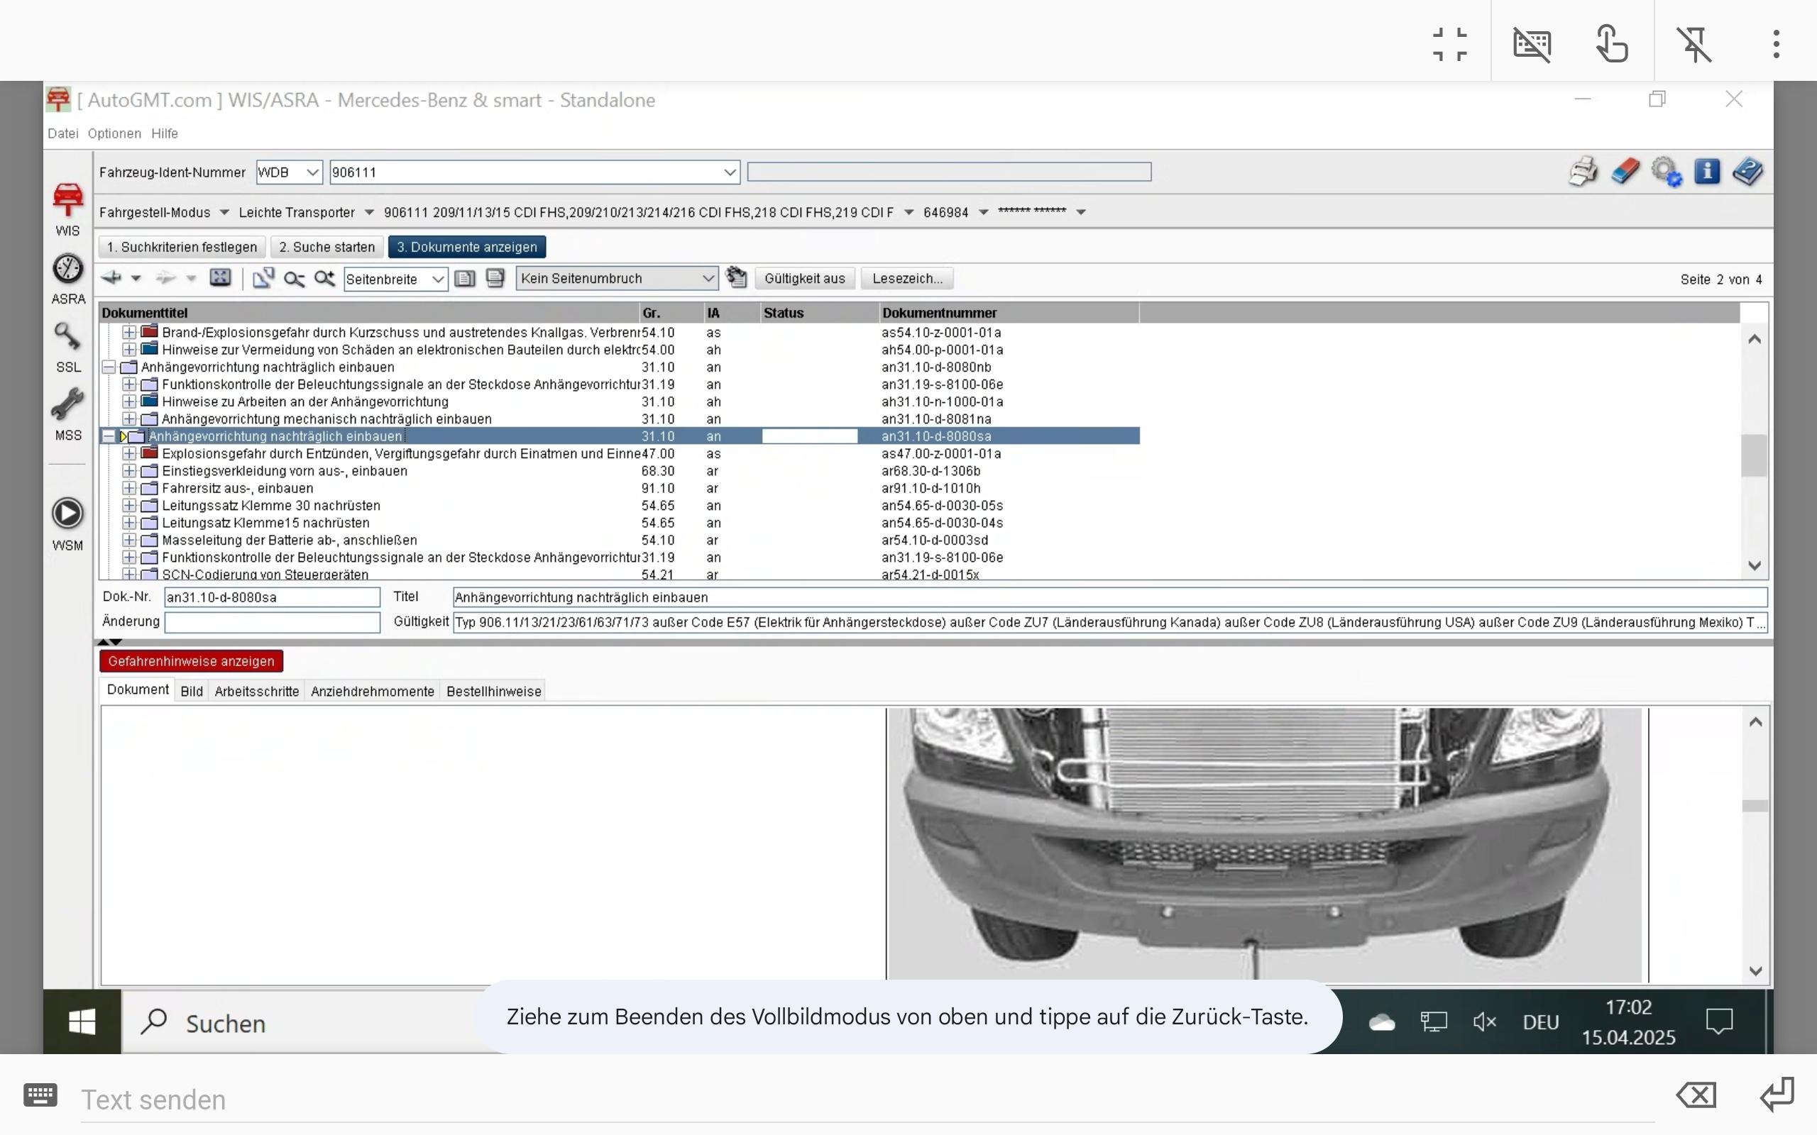Screen dimensions: 1817x1135
Task: Open the WIS module in sidebar
Action: pyautogui.click(x=67, y=209)
